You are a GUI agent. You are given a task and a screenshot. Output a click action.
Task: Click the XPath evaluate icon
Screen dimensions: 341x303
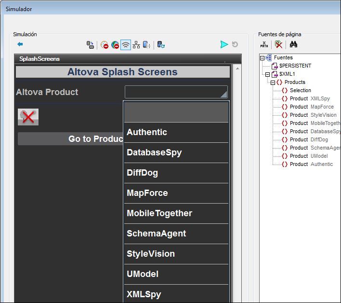point(264,44)
